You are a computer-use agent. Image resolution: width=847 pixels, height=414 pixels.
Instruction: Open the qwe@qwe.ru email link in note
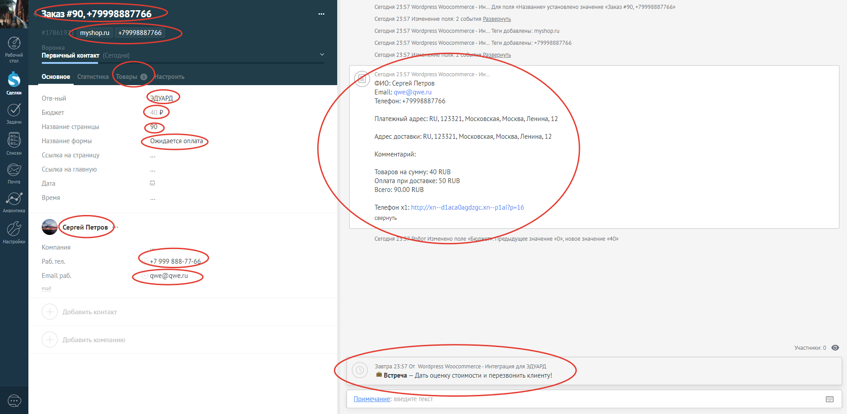(x=413, y=92)
